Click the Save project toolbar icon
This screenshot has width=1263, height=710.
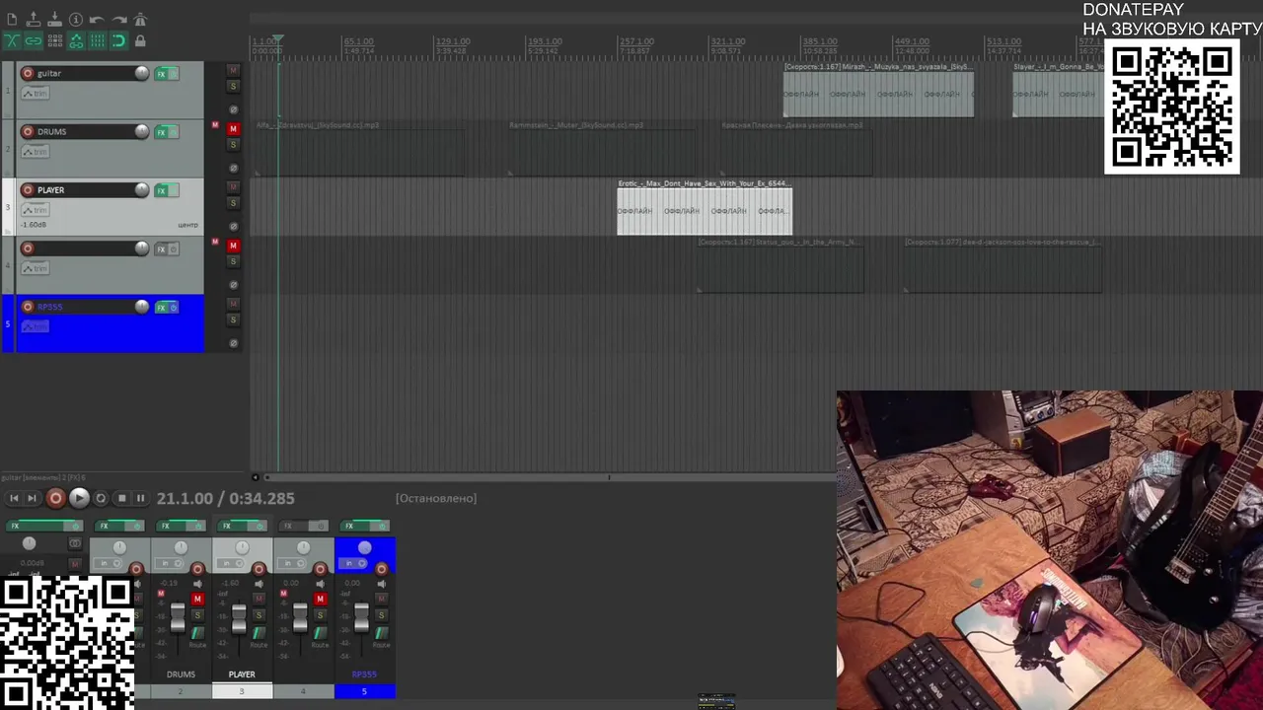(x=54, y=20)
